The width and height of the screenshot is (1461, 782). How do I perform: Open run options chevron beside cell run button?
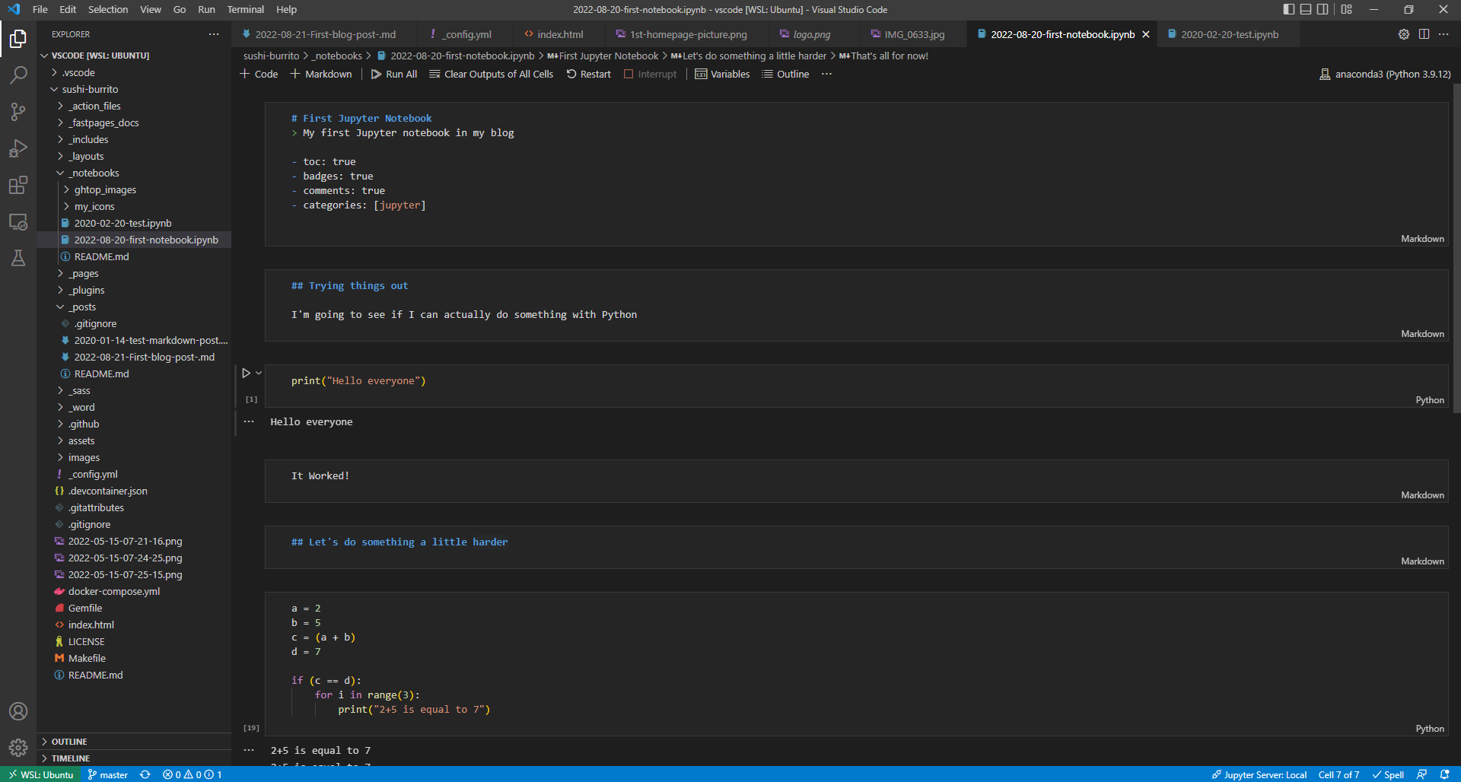point(259,373)
